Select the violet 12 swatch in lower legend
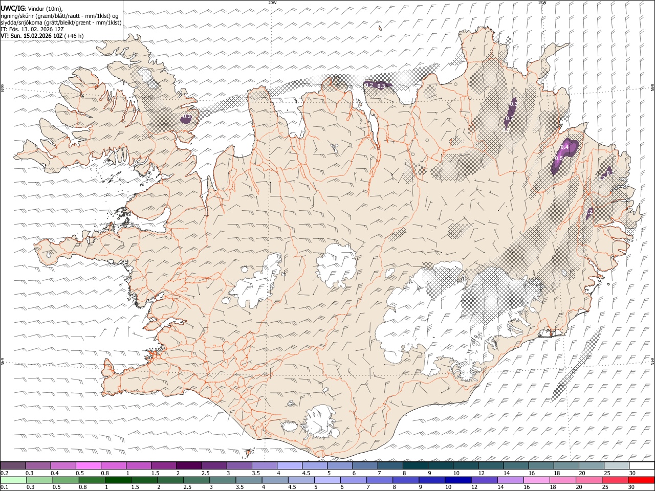The height and width of the screenshot is (491, 655). [x=484, y=480]
